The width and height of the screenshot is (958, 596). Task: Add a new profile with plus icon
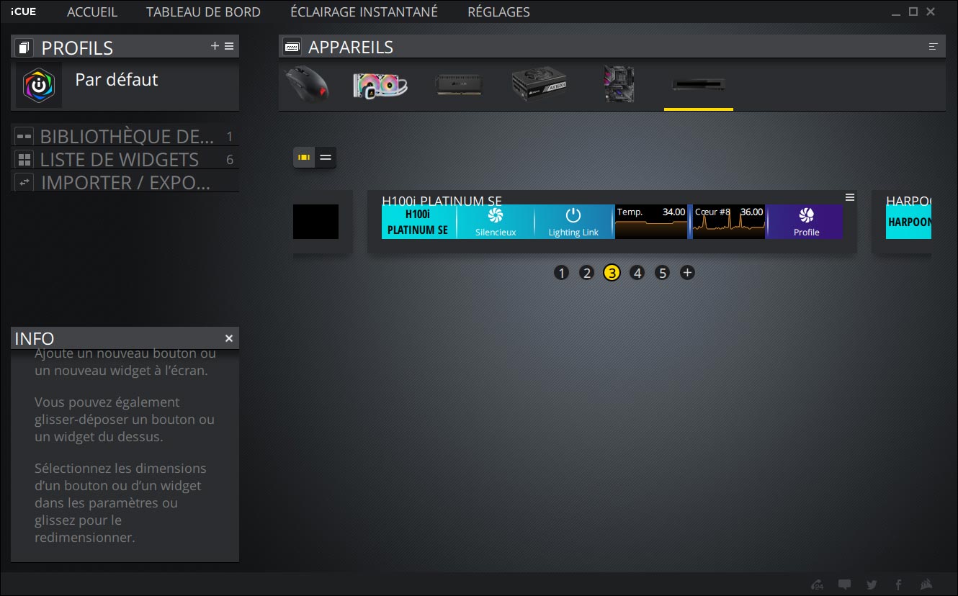tap(215, 46)
